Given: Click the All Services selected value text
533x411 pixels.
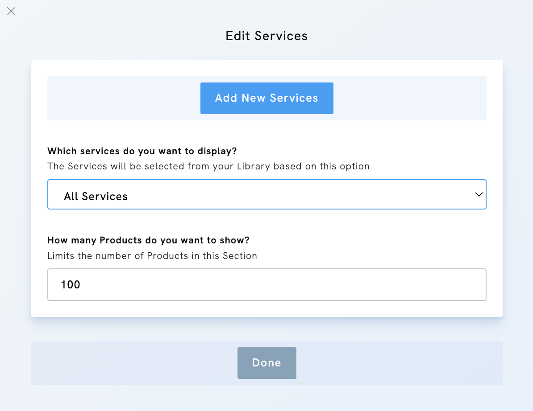Looking at the screenshot, I should [96, 195].
